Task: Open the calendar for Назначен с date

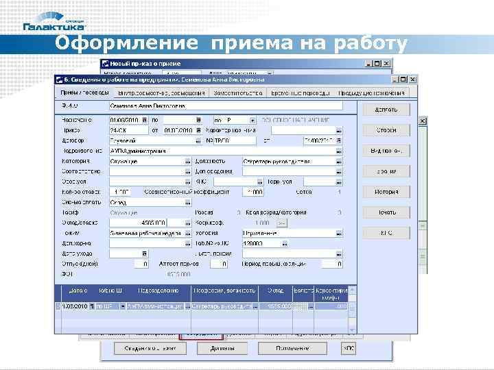Action: point(144,120)
